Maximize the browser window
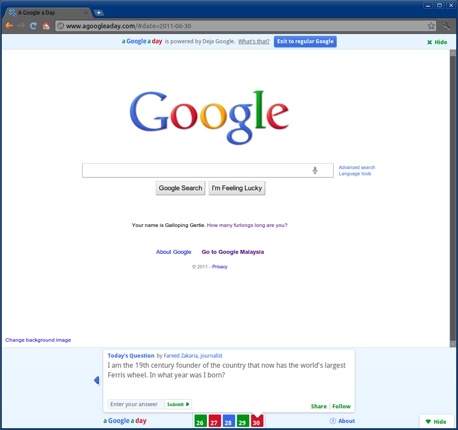The height and width of the screenshot is (430, 458). (x=439, y=5)
